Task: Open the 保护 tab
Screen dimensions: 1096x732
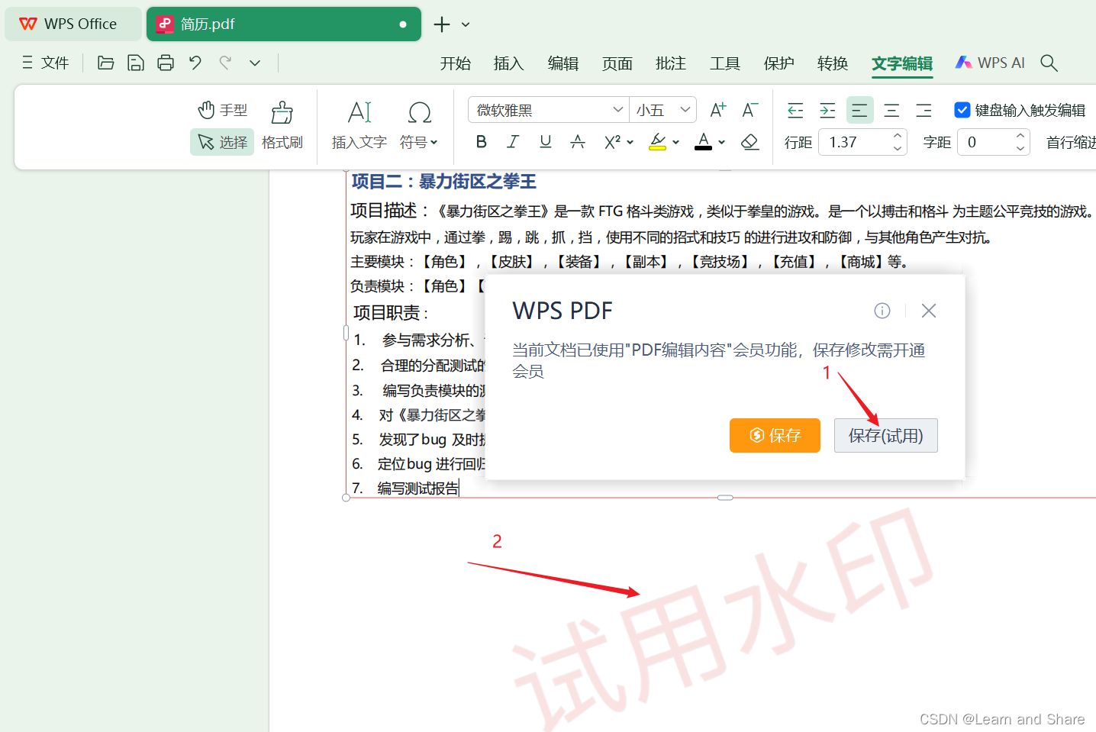Action: (779, 63)
